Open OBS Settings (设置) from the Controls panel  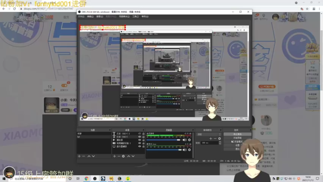237,145
